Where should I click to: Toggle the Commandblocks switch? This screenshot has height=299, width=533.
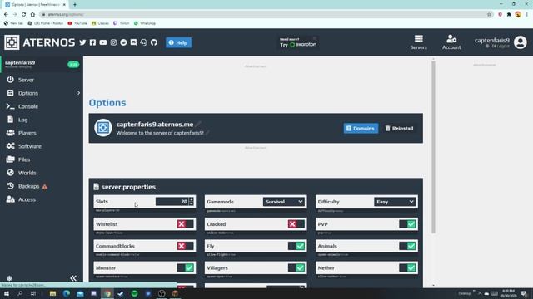coord(185,246)
